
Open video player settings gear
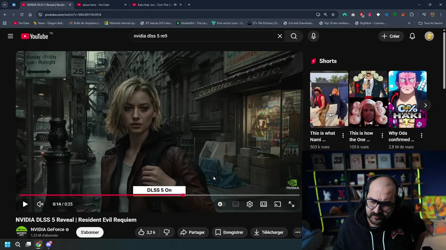pos(249,204)
